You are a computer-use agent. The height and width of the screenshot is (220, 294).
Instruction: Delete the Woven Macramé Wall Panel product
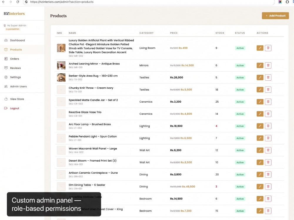coord(268,150)
